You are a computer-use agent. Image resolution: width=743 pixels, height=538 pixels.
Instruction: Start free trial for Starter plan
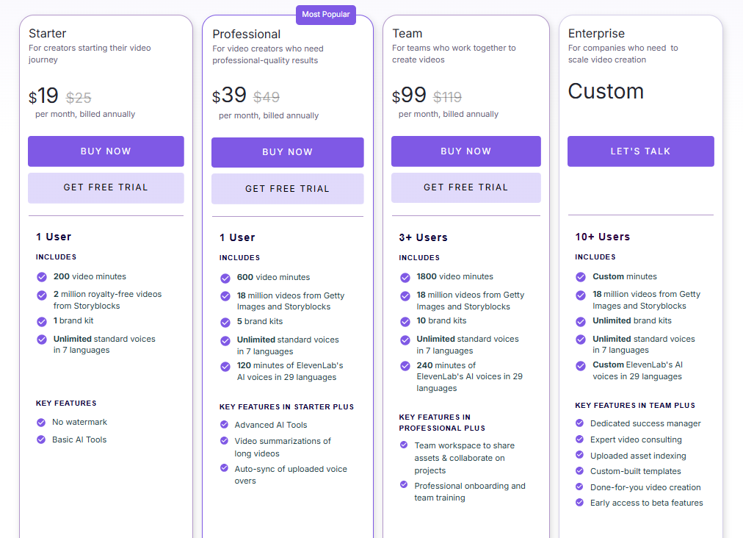106,188
